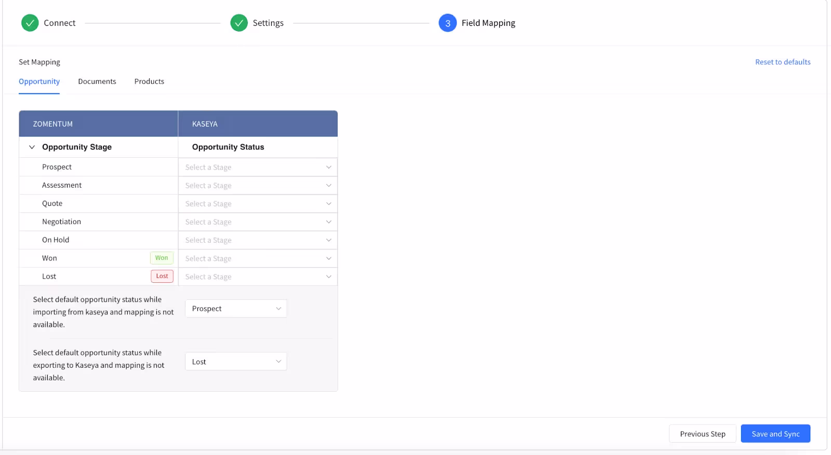831x455 pixels.
Task: Open the Kaseya stage dropdown for Prospect
Action: [258, 167]
